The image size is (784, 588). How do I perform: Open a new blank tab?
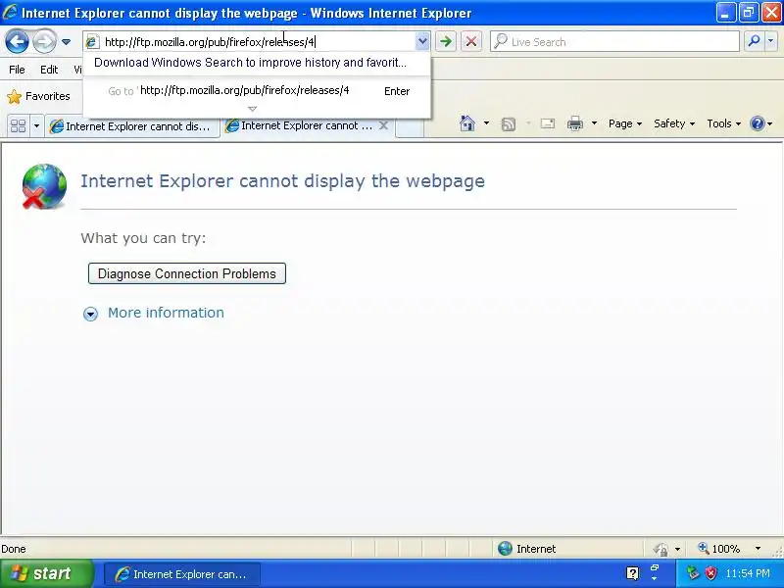(x=410, y=127)
